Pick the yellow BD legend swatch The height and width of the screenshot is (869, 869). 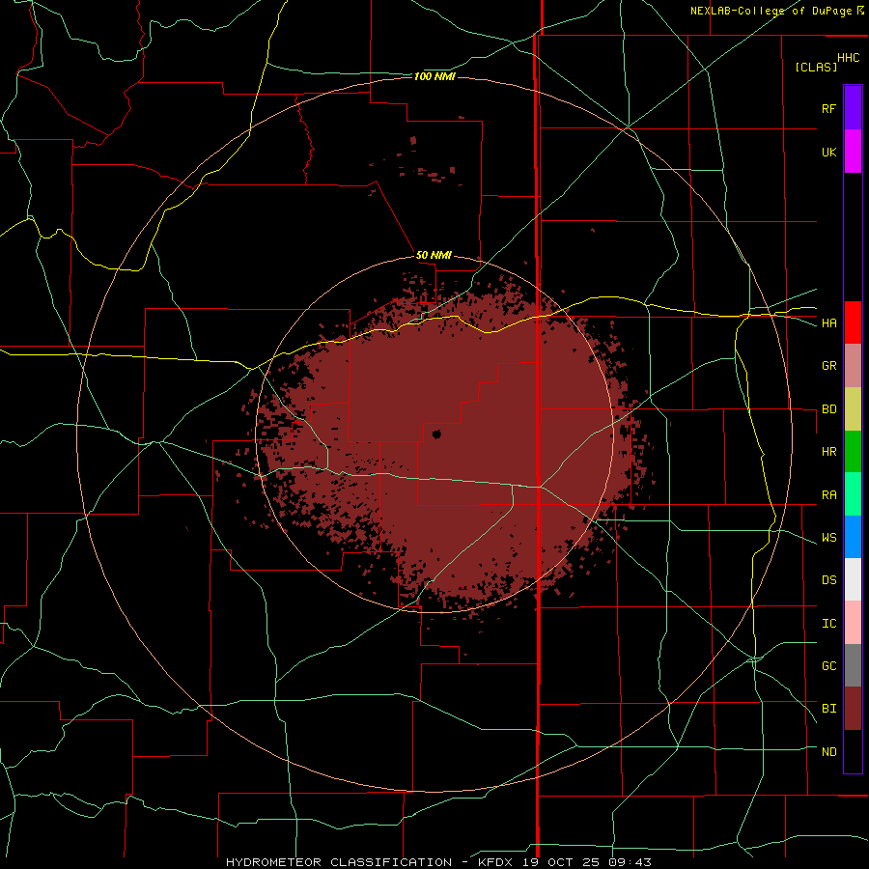tap(853, 409)
